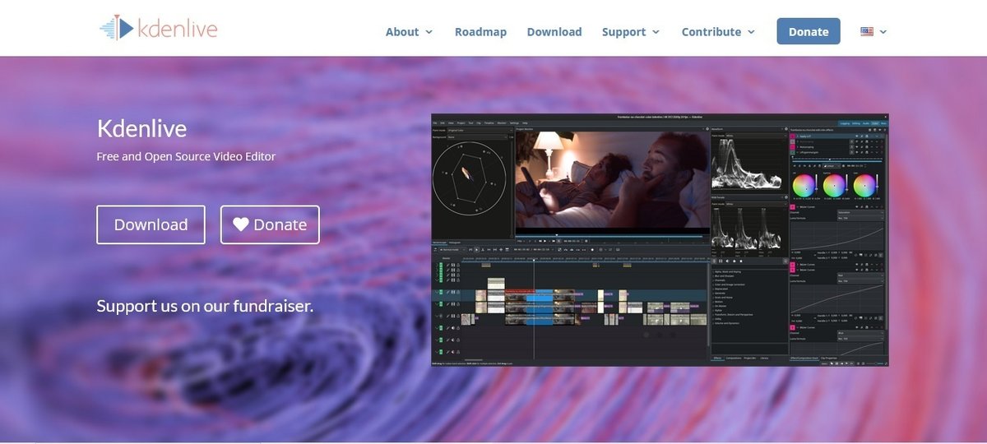Expand the Support dropdown menu
Screen dimensions: 987x444
pos(631,32)
